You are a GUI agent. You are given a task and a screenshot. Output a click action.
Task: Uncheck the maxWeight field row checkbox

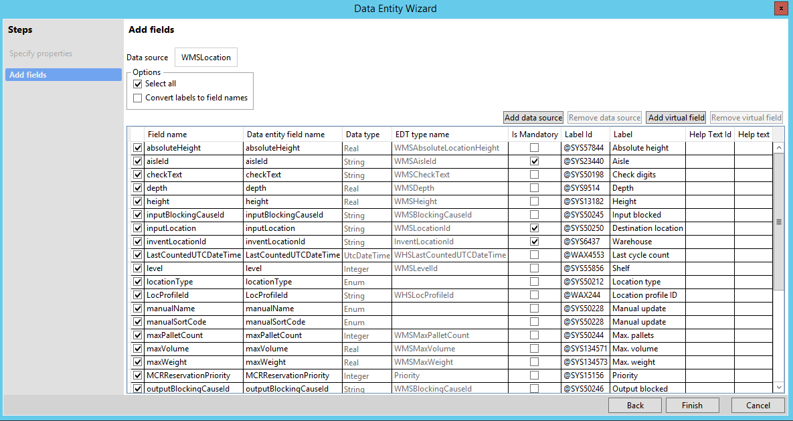pos(138,362)
